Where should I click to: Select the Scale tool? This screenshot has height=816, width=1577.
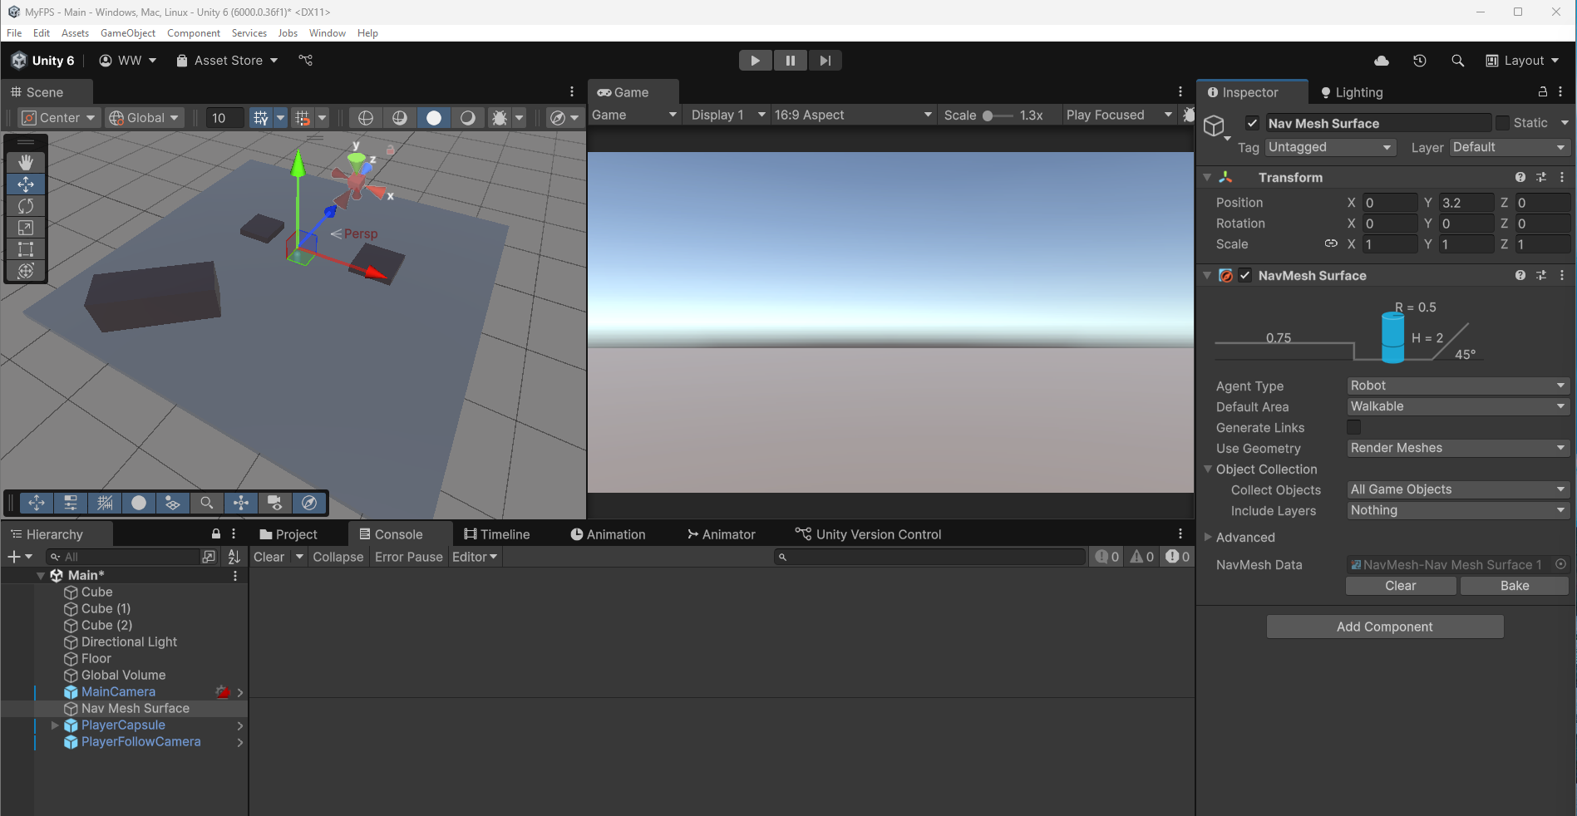[26, 227]
